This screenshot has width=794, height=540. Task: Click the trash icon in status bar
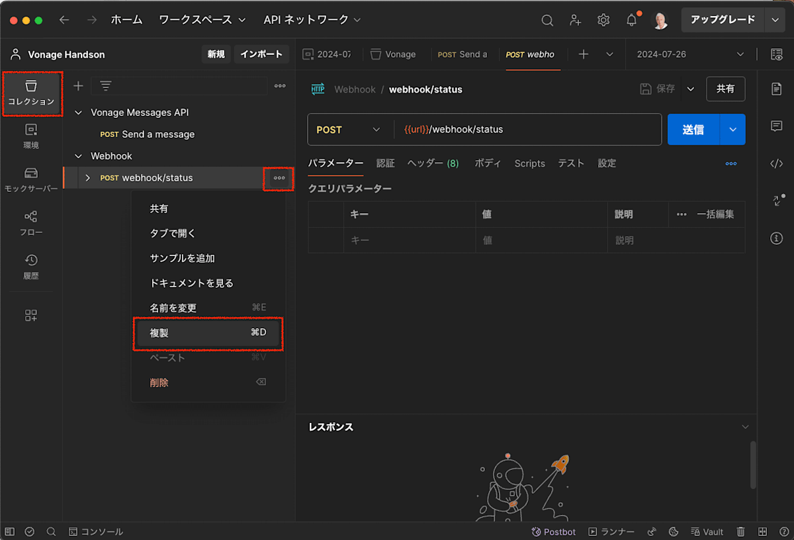(x=741, y=532)
